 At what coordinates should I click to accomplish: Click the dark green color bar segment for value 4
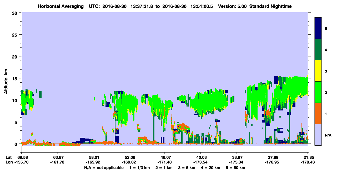point(318,50)
